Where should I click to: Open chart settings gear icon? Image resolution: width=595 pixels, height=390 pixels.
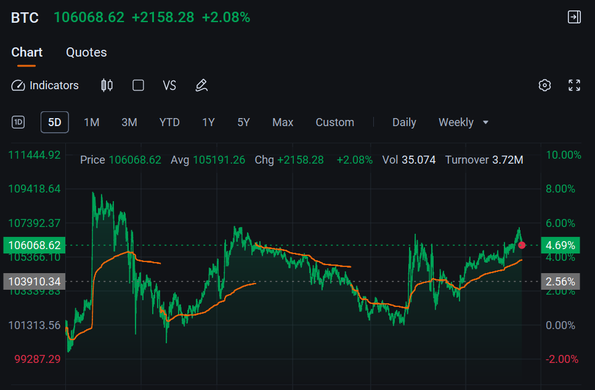544,86
